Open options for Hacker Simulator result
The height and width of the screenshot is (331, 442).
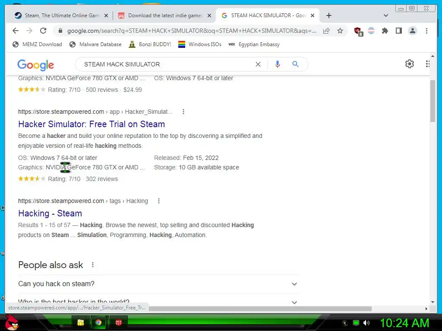click(x=183, y=112)
